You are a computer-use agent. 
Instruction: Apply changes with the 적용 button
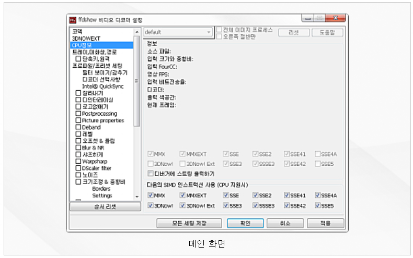[325, 223]
